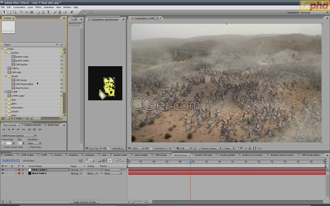Click Toggle Switches / Modes button
This screenshot has height=206, width=330.
click(84, 202)
